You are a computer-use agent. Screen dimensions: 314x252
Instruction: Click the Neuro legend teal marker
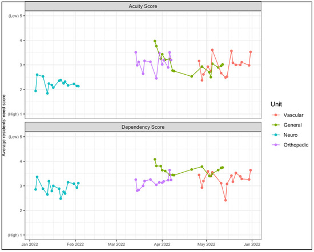coord(276,135)
